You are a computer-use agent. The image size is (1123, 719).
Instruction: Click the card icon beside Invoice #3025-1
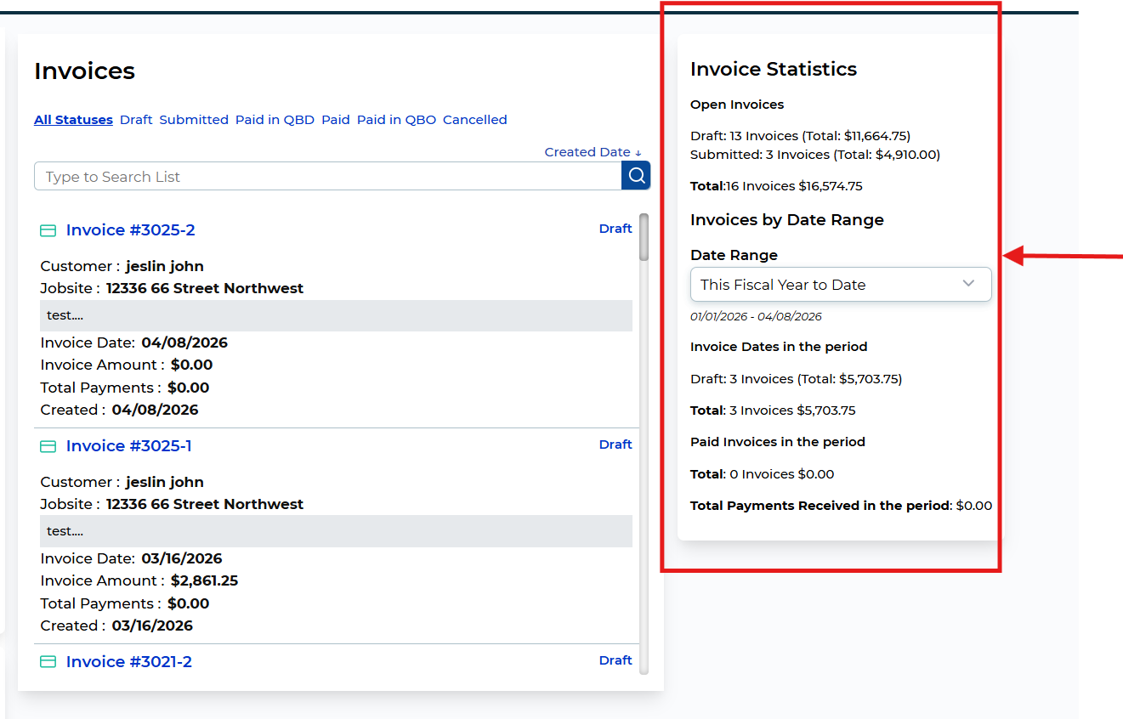(x=48, y=446)
